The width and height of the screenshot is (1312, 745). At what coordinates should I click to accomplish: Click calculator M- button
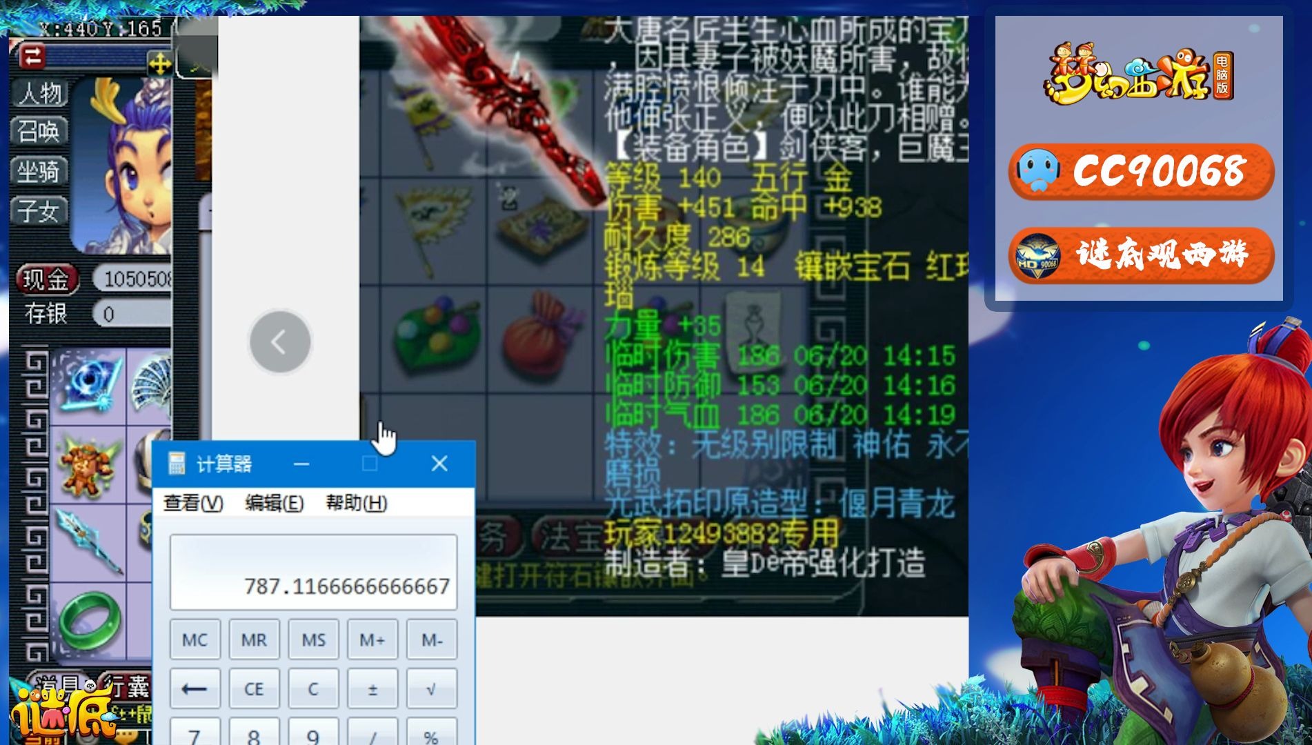432,639
